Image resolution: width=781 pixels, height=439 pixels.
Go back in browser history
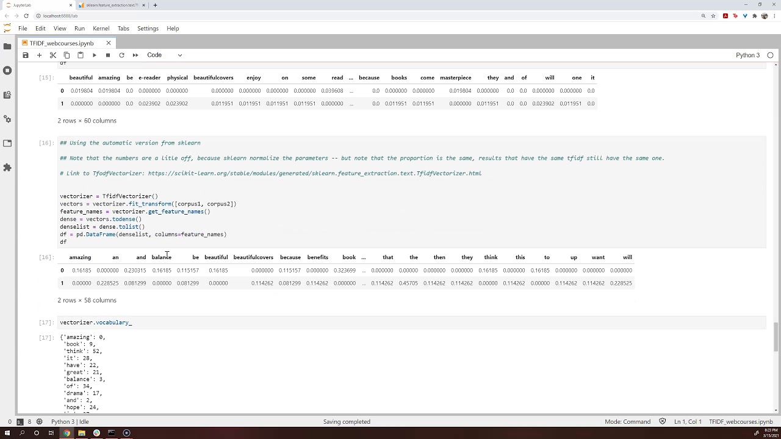(x=6, y=16)
